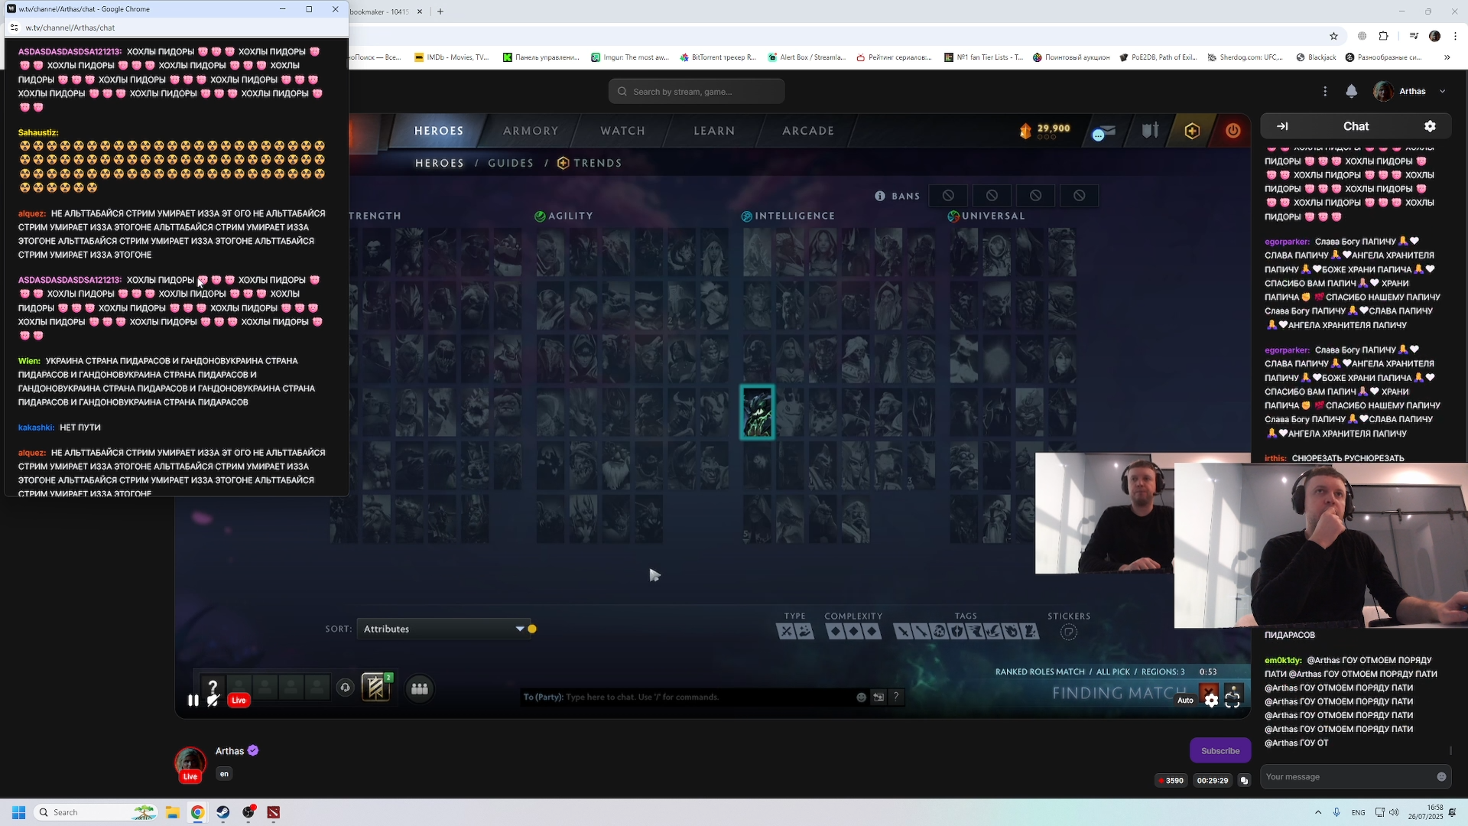Open the party group icon
Image resolution: width=1468 pixels, height=826 pixels.
coord(419,688)
